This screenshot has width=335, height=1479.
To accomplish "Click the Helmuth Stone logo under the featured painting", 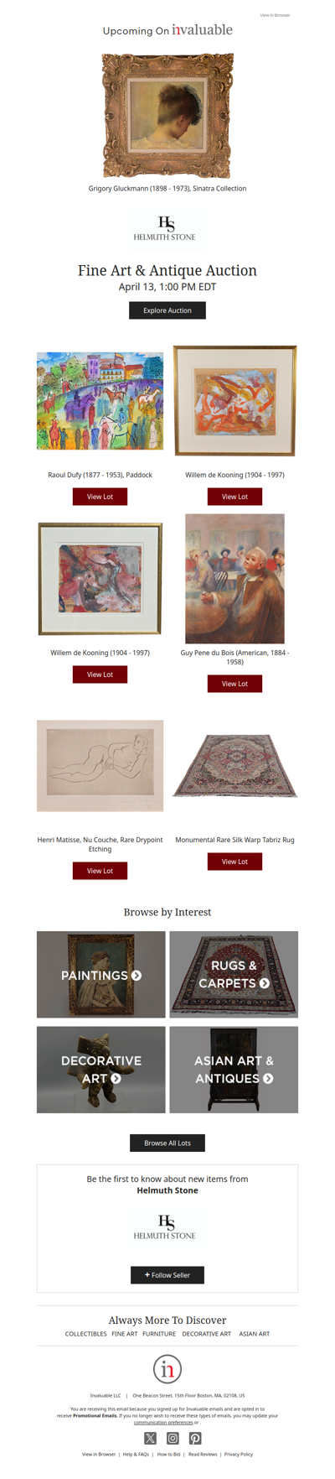I will point(167,228).
